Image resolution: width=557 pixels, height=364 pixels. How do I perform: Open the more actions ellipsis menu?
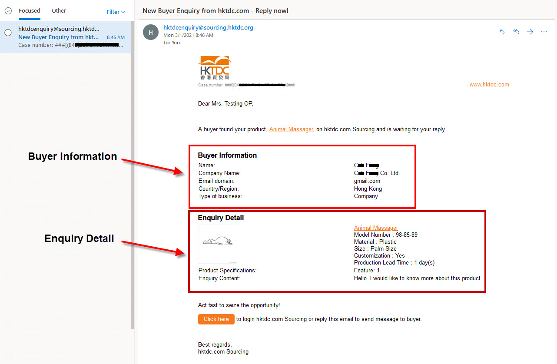[544, 32]
